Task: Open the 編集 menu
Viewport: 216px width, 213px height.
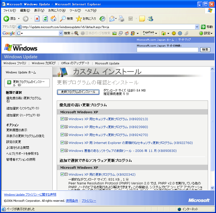Action: (x=25, y=10)
